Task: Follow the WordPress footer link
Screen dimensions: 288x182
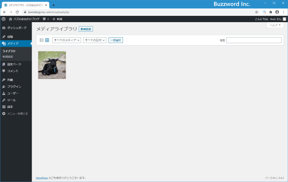Action: pyautogui.click(x=42, y=178)
